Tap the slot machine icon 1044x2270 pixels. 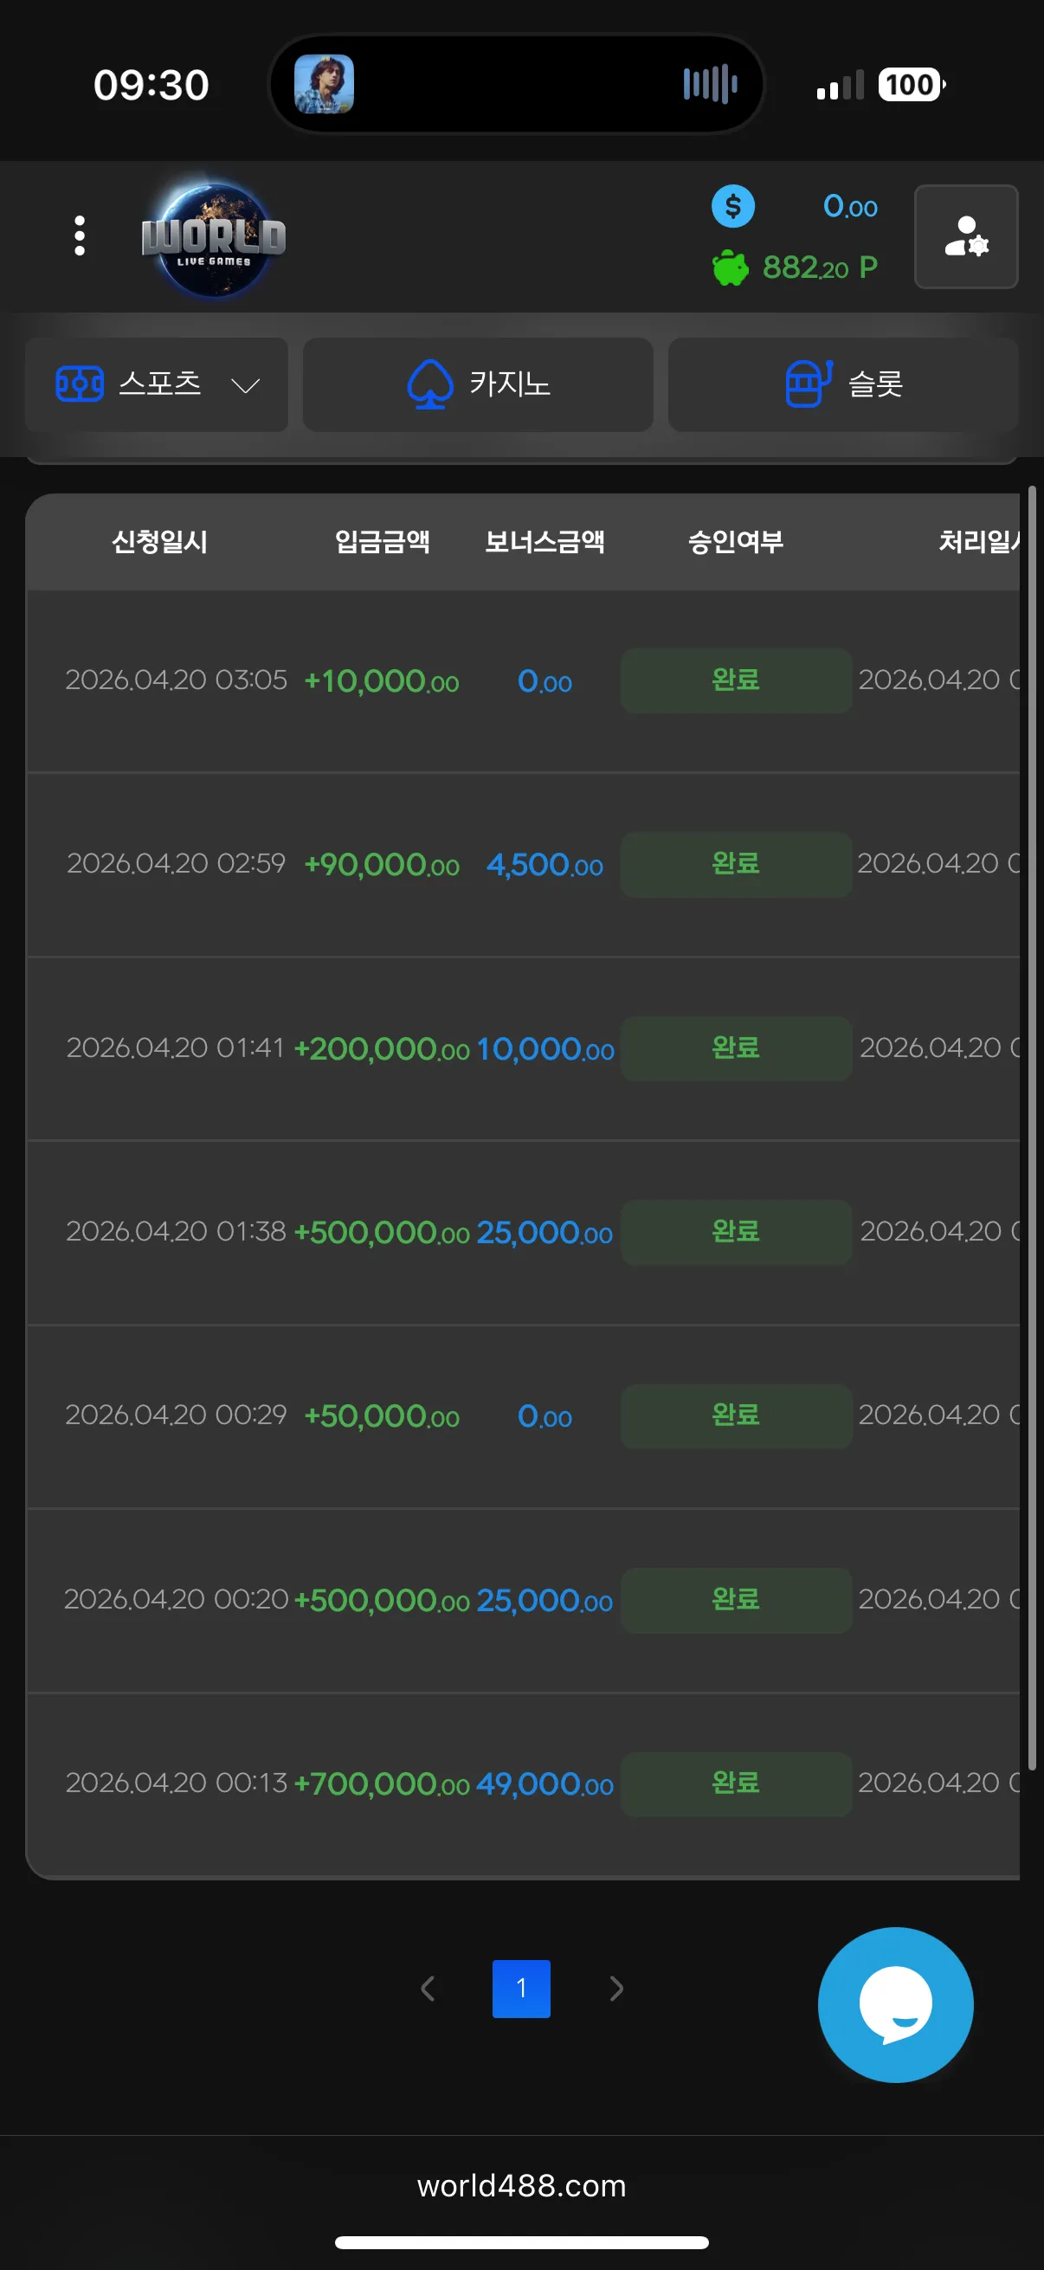(x=808, y=384)
